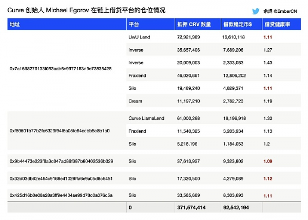Click the borrowed amount 1,184,053
Image resolution: width=308 pixels, height=220 pixels.
click(233, 144)
